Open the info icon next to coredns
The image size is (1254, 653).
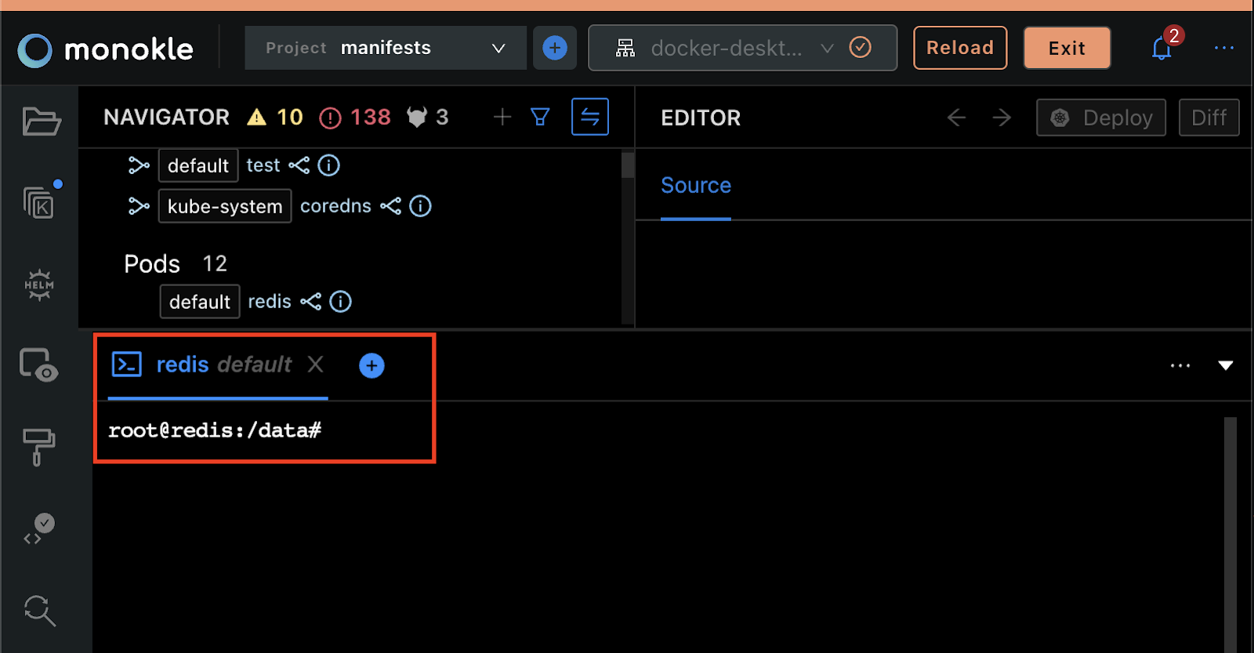421,206
